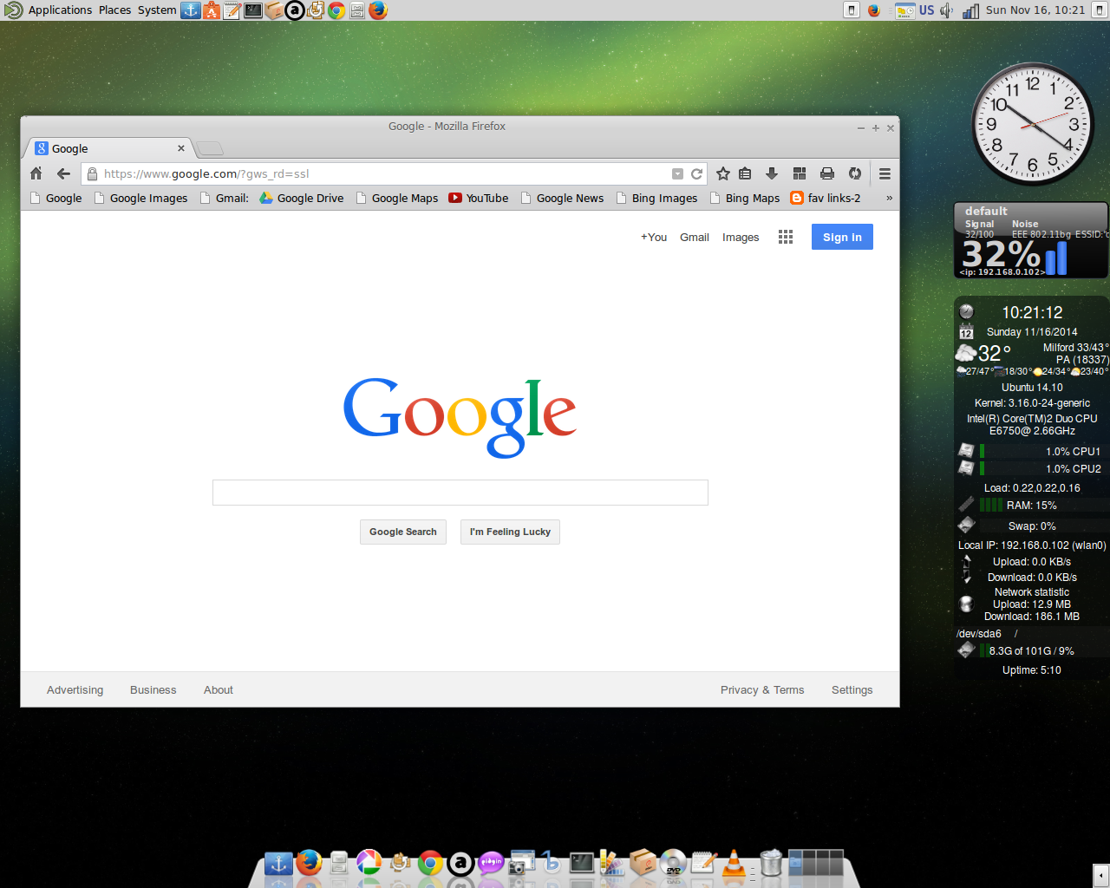The width and height of the screenshot is (1110, 888).
Task: Open a new tab with the blank tab button
Action: point(209,148)
